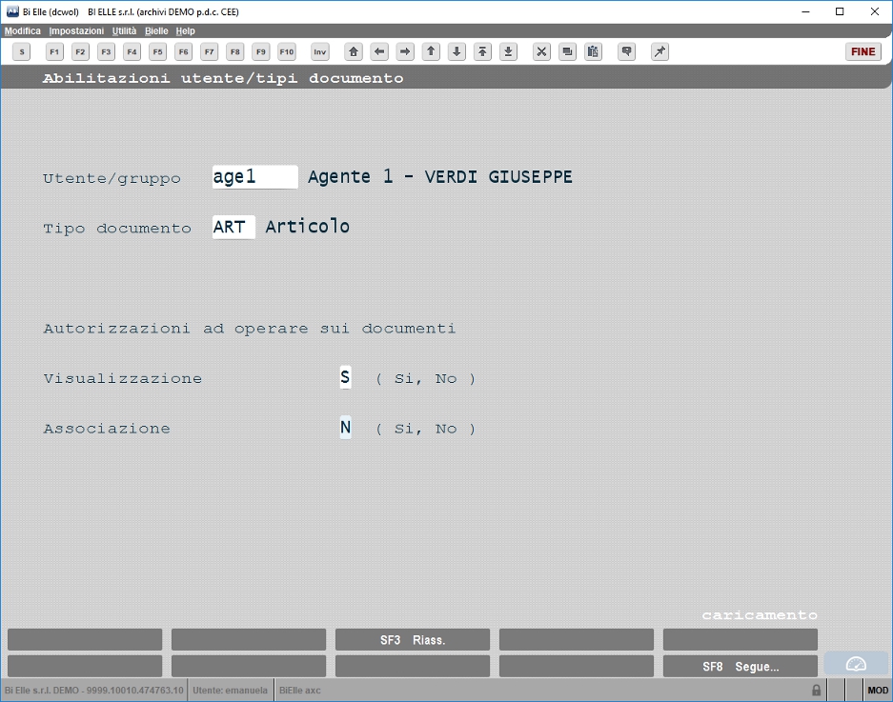Click the down arrow toolbar icon

coord(457,51)
